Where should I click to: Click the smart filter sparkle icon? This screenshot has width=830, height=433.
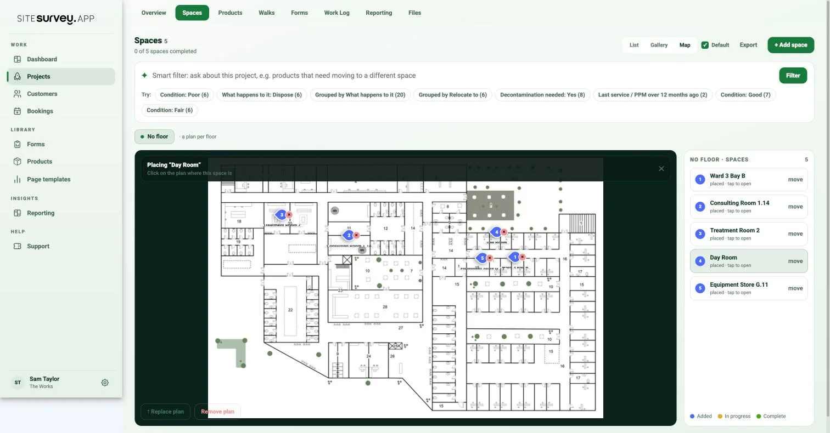point(144,76)
